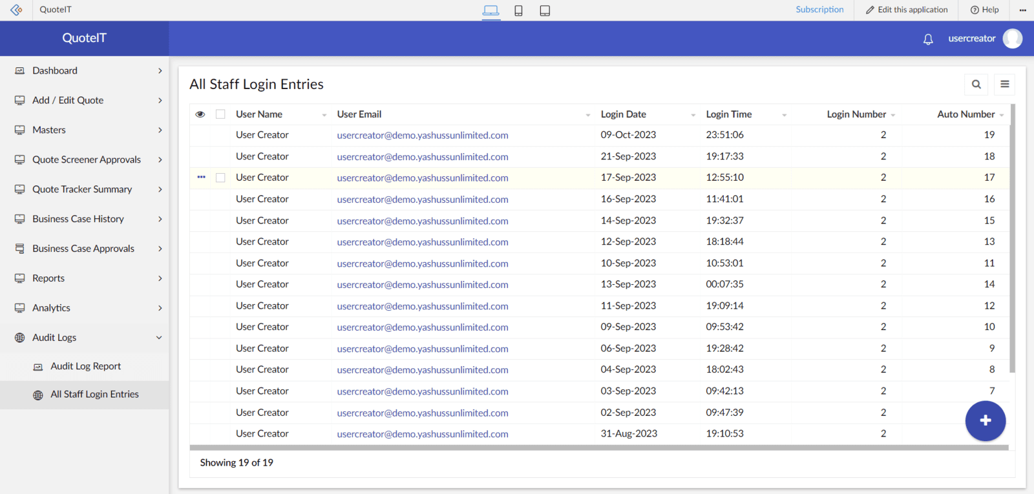The height and width of the screenshot is (494, 1034).
Task: Switch to mobile phone preview icon
Action: tap(518, 10)
